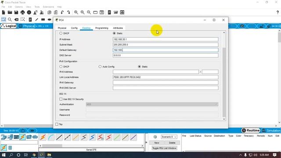The width and height of the screenshot is (281, 158).
Task: Open the Scenario 0 dropdown
Action: (x=169, y=137)
